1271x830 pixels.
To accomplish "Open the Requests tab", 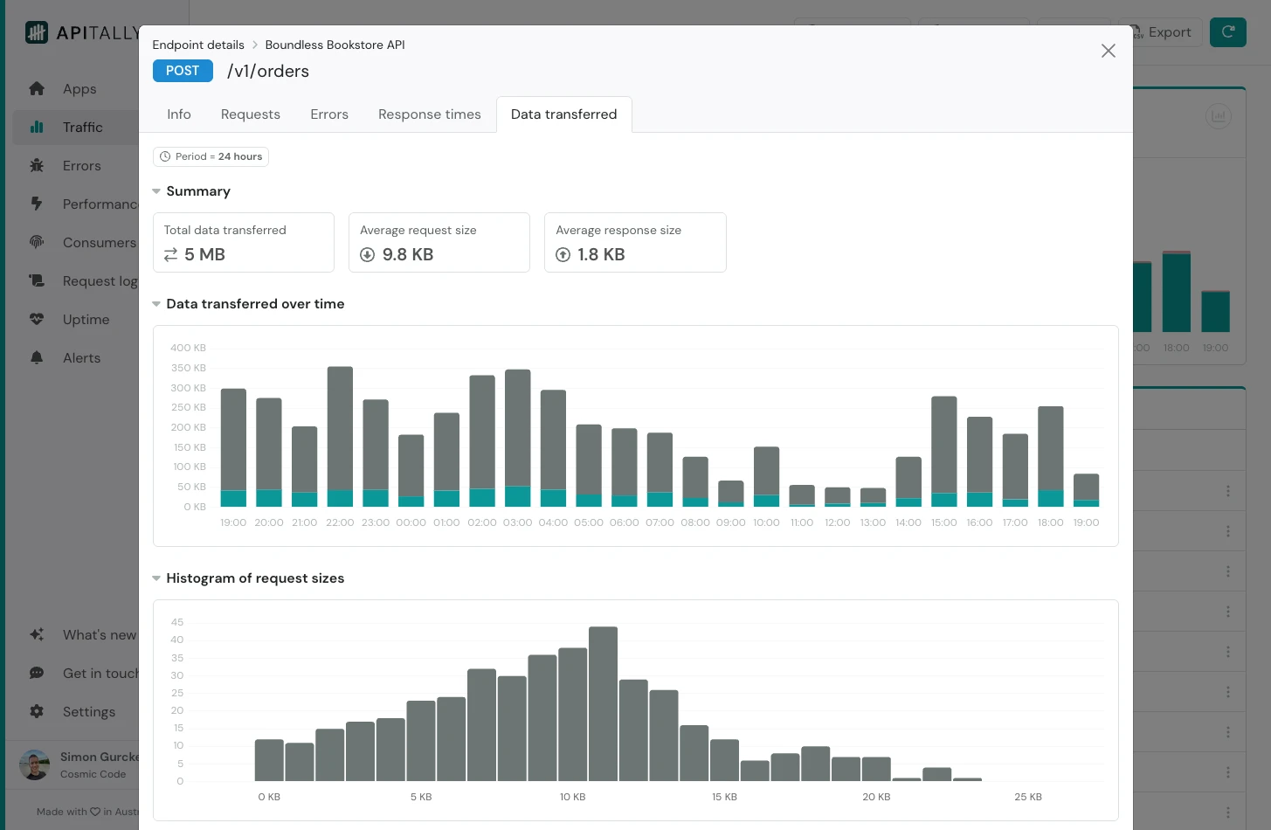I will pyautogui.click(x=251, y=114).
